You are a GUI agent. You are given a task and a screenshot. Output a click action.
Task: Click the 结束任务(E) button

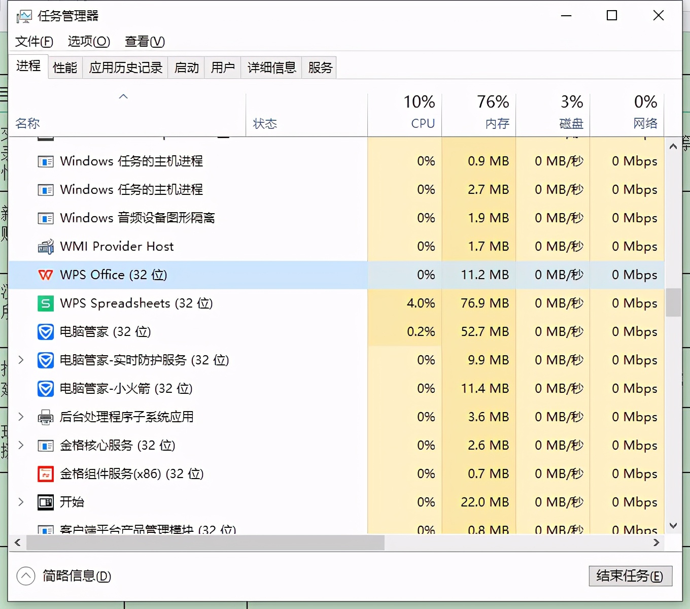[x=630, y=576]
